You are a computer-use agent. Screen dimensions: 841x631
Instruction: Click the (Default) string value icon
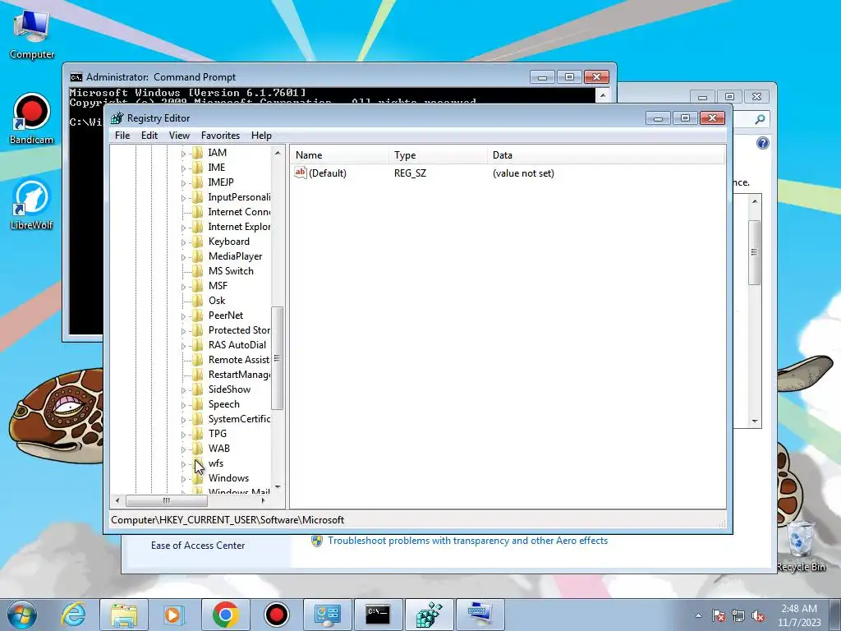click(301, 173)
